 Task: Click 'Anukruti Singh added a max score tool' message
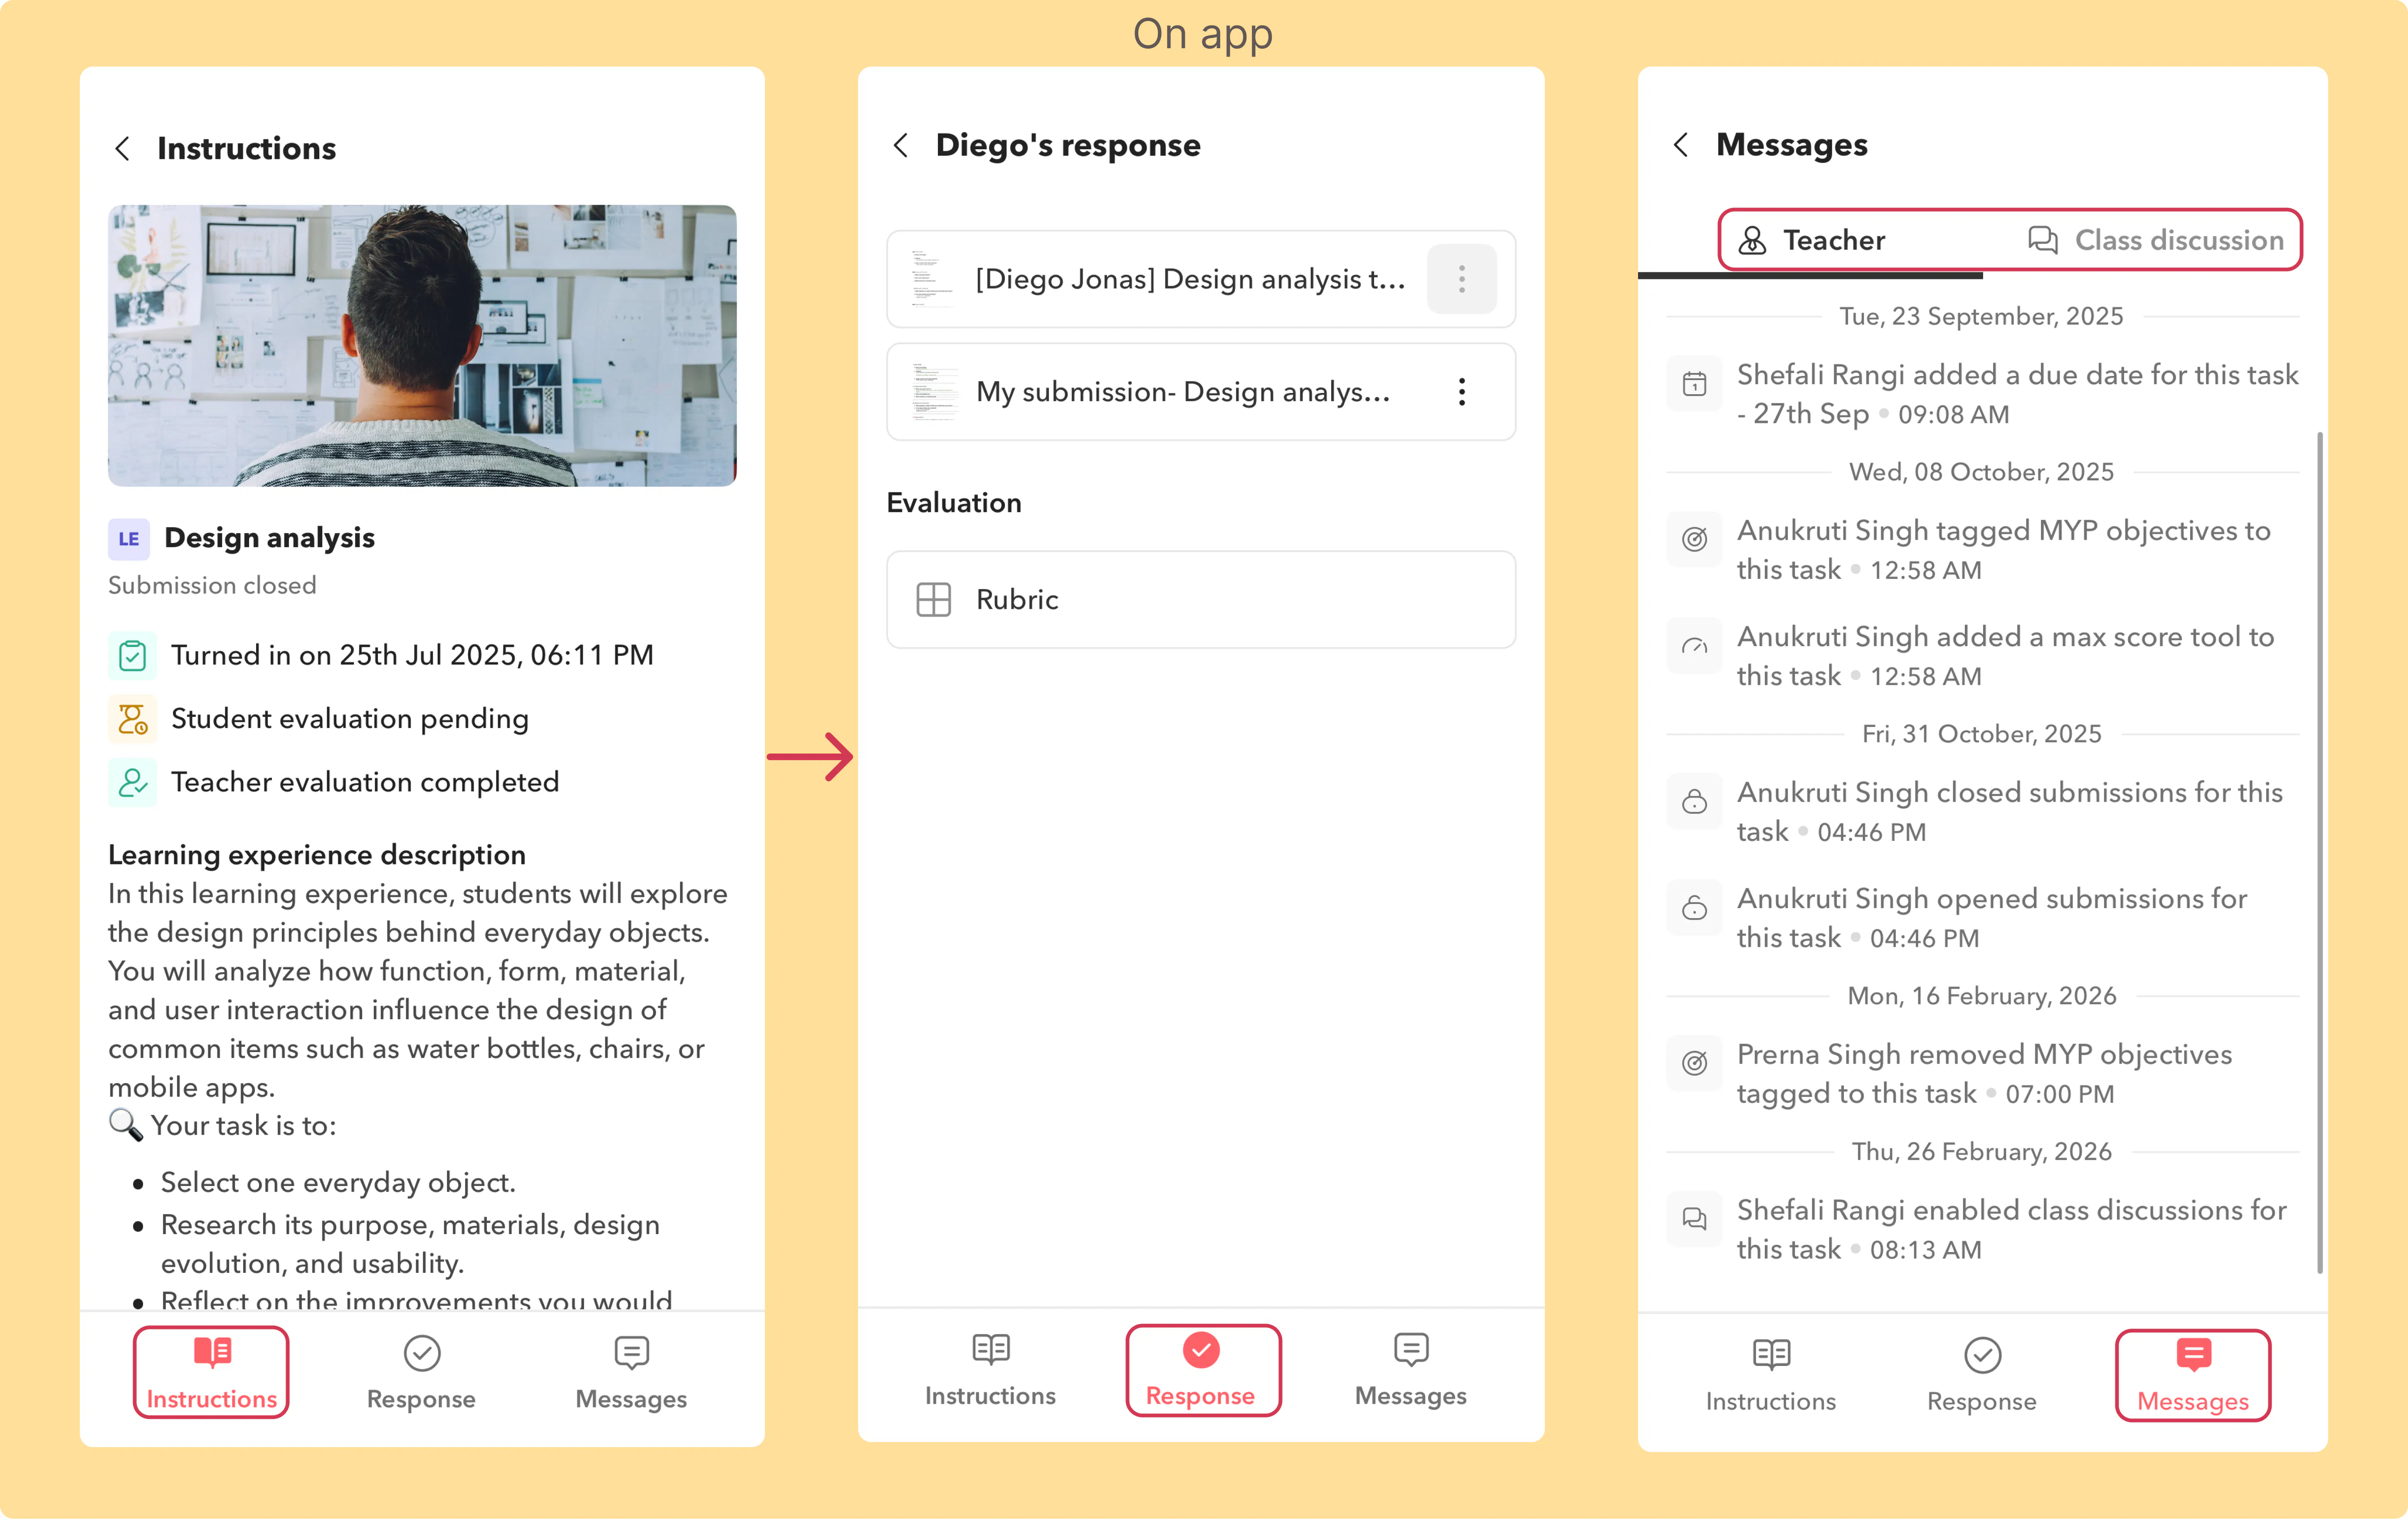tap(2005, 656)
